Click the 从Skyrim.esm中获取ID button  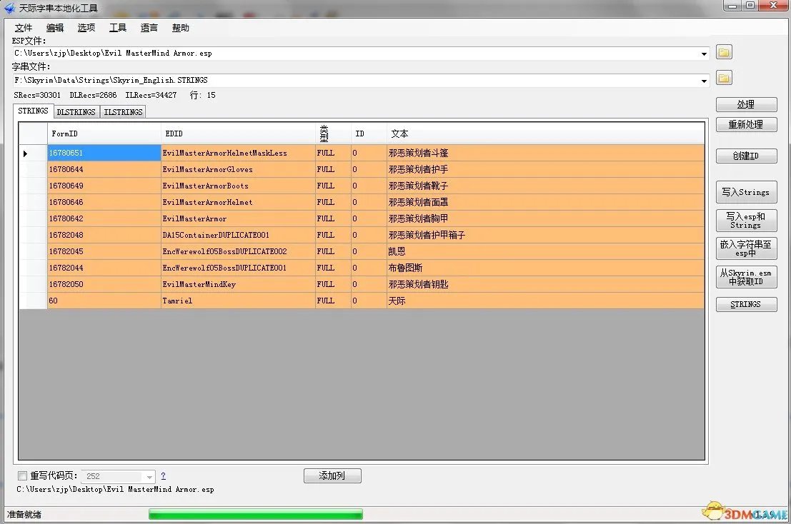click(746, 277)
